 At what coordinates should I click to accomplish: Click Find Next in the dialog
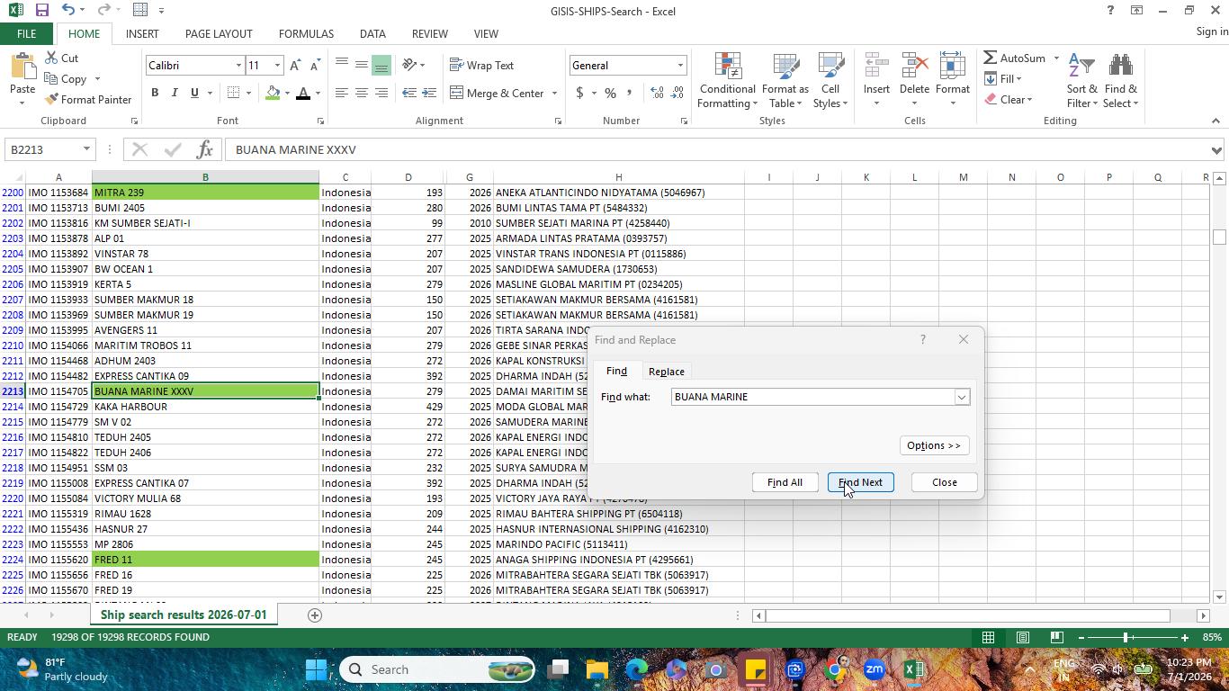[860, 482]
